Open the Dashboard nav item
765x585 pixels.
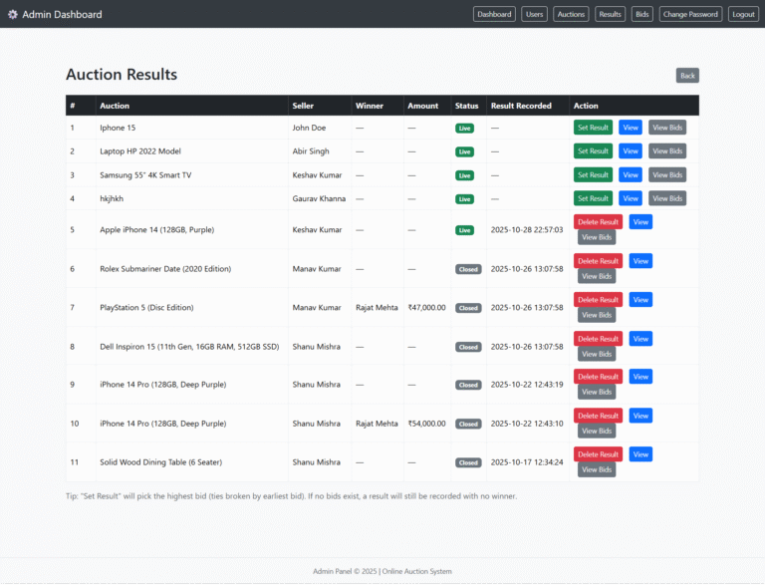tap(494, 14)
